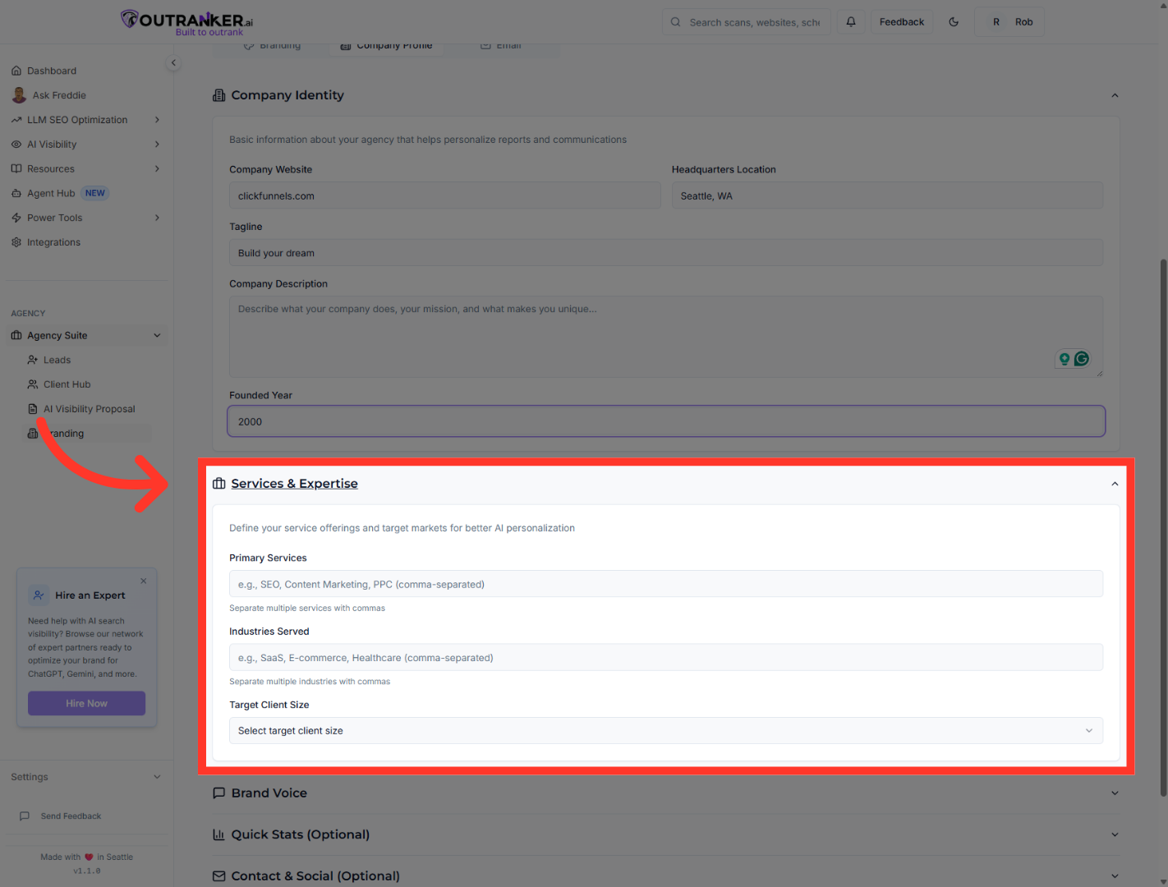
Task: Click the AGENCY section label
Action: coord(28,314)
